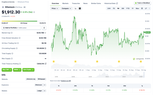The image size is (153, 95).
Task: Click Add to Portfolio button
Action: (x=21, y=28)
